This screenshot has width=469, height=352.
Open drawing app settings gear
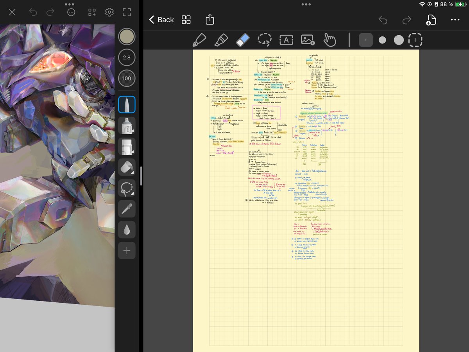point(109,13)
